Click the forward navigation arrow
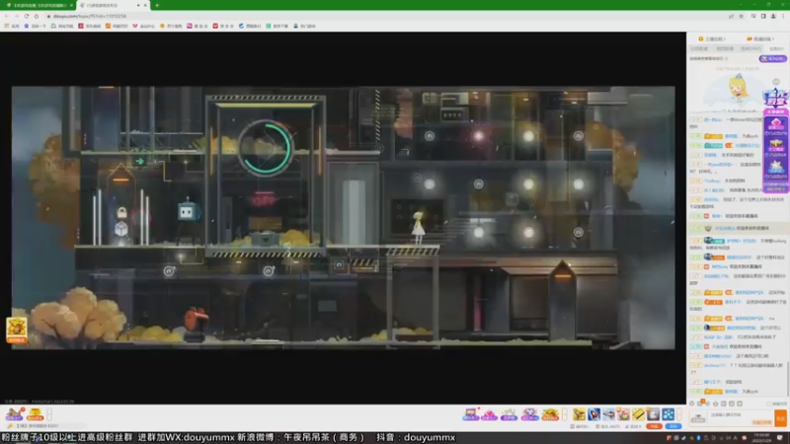Image resolution: width=790 pixels, height=444 pixels. (16, 16)
